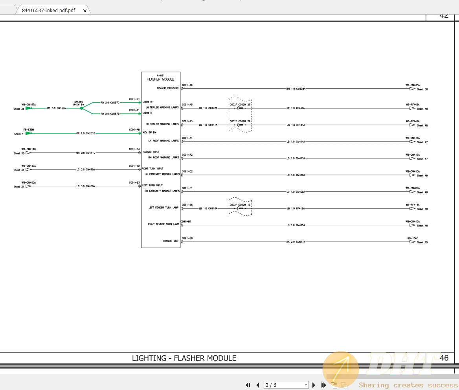The width and height of the screenshot is (459, 390).
Task: Follow the WB-CM157A green arrow link to Sheet 38
Action: point(29,108)
